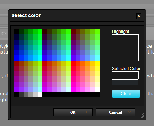Pick the pure yellow swatch
The height and width of the screenshot is (126, 154).
[x=97, y=63]
